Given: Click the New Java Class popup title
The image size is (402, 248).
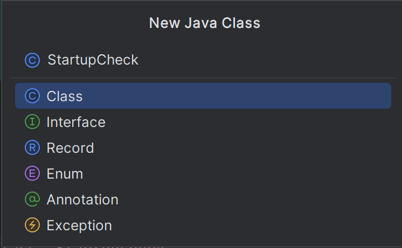Looking at the screenshot, I should coord(204,23).
